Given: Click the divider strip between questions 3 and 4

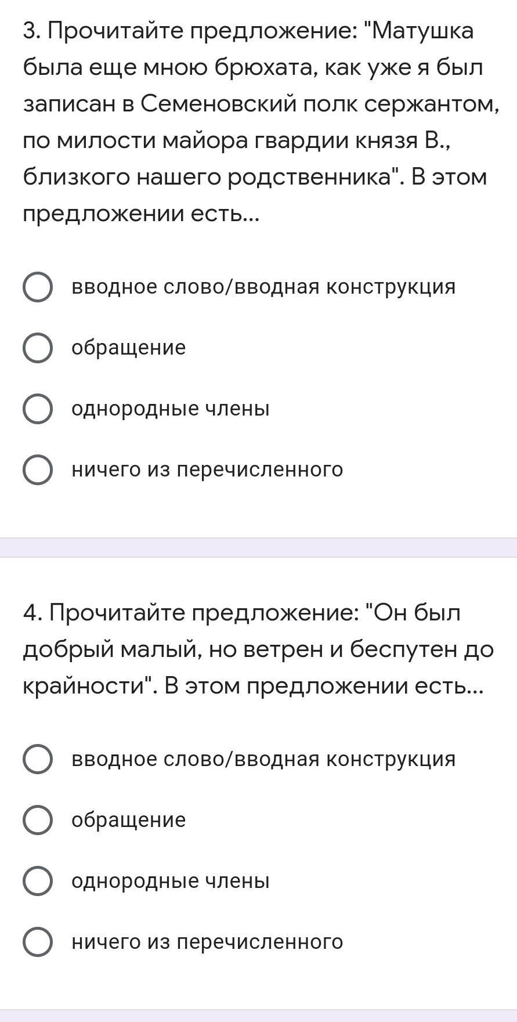Looking at the screenshot, I should [258, 547].
